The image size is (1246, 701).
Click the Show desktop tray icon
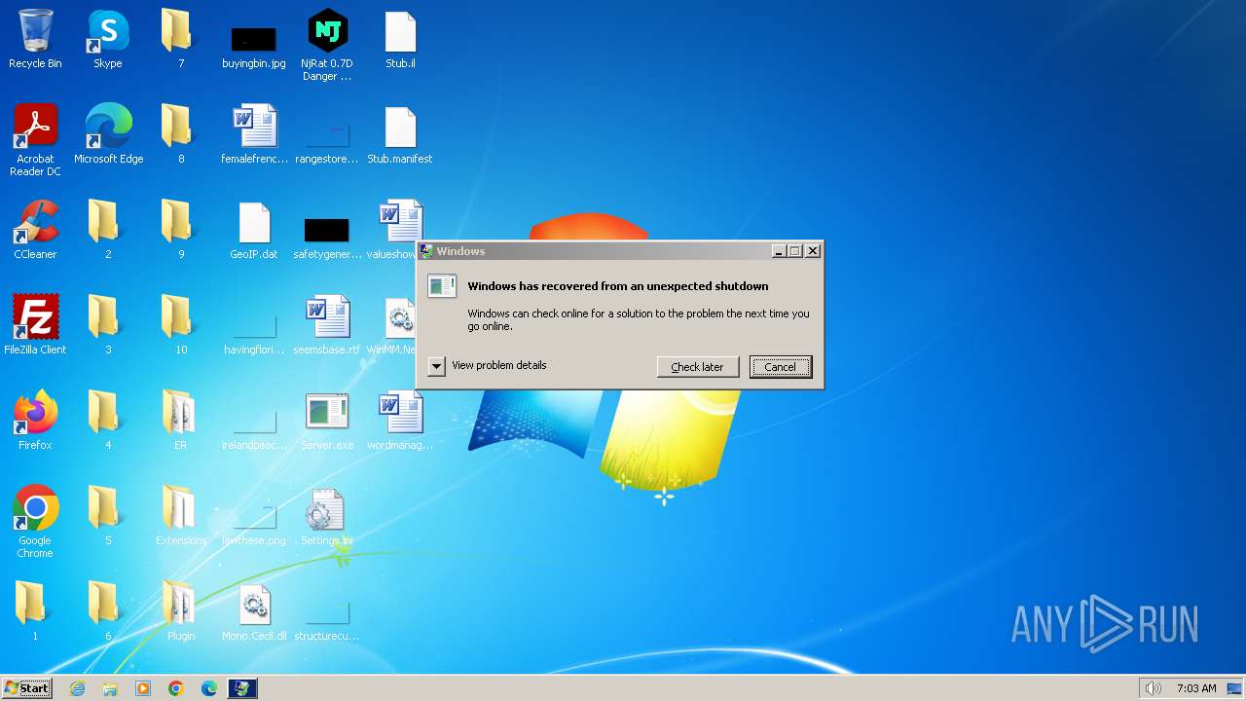pyautogui.click(x=1234, y=688)
